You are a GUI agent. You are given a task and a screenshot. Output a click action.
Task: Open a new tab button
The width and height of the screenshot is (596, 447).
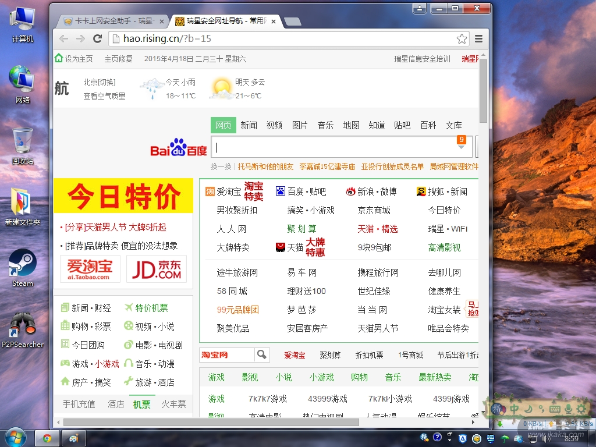pyautogui.click(x=292, y=22)
